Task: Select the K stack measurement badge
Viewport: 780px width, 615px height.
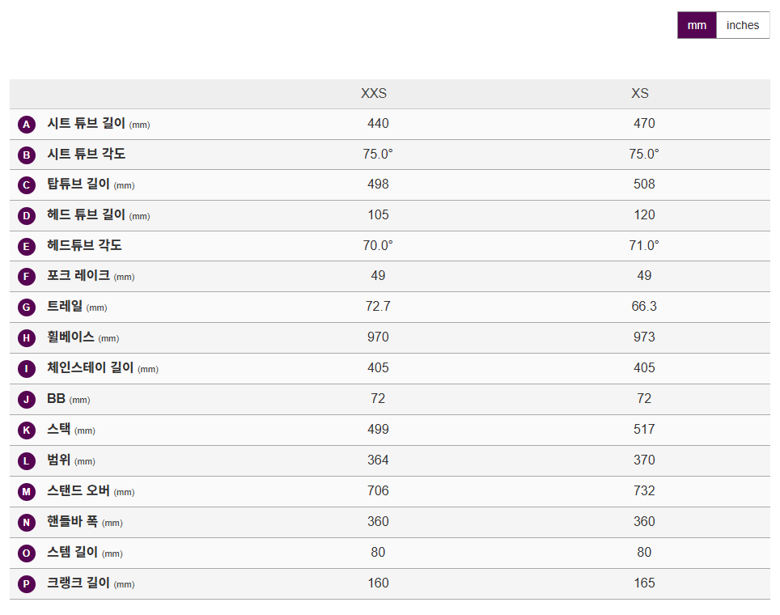Action: 26,430
